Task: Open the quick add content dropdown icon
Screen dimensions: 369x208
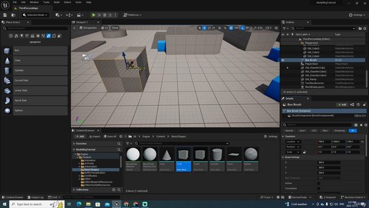Action: [x=58, y=15]
